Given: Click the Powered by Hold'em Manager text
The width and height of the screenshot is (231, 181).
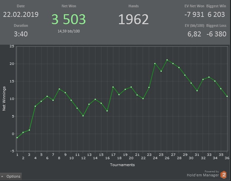Looking at the screenshot, I should click(203, 174).
